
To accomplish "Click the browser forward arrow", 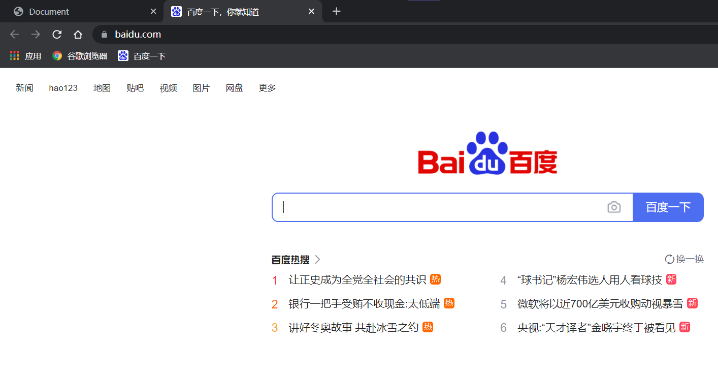I will (36, 34).
